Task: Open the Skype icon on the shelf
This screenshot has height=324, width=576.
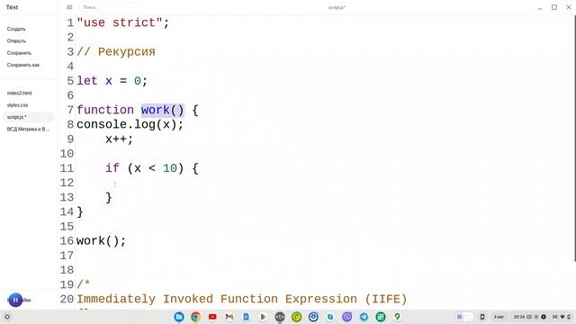Action: [x=330, y=317]
